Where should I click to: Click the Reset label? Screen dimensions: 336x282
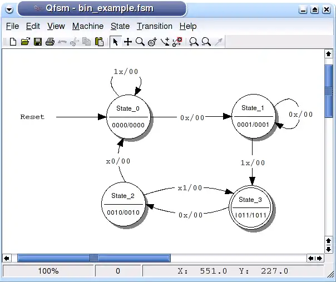coord(32,117)
